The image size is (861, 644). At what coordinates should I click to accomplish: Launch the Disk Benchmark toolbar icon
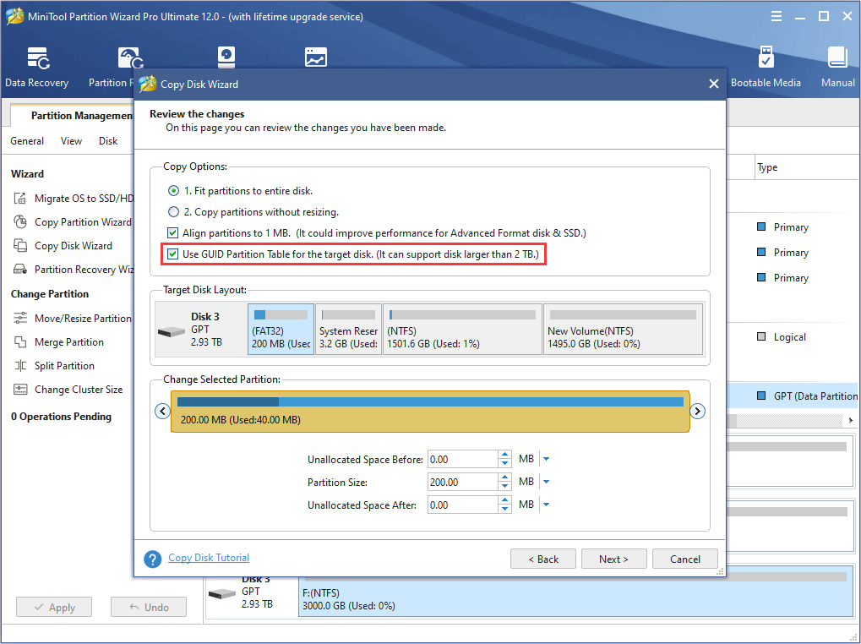pyautogui.click(x=226, y=57)
